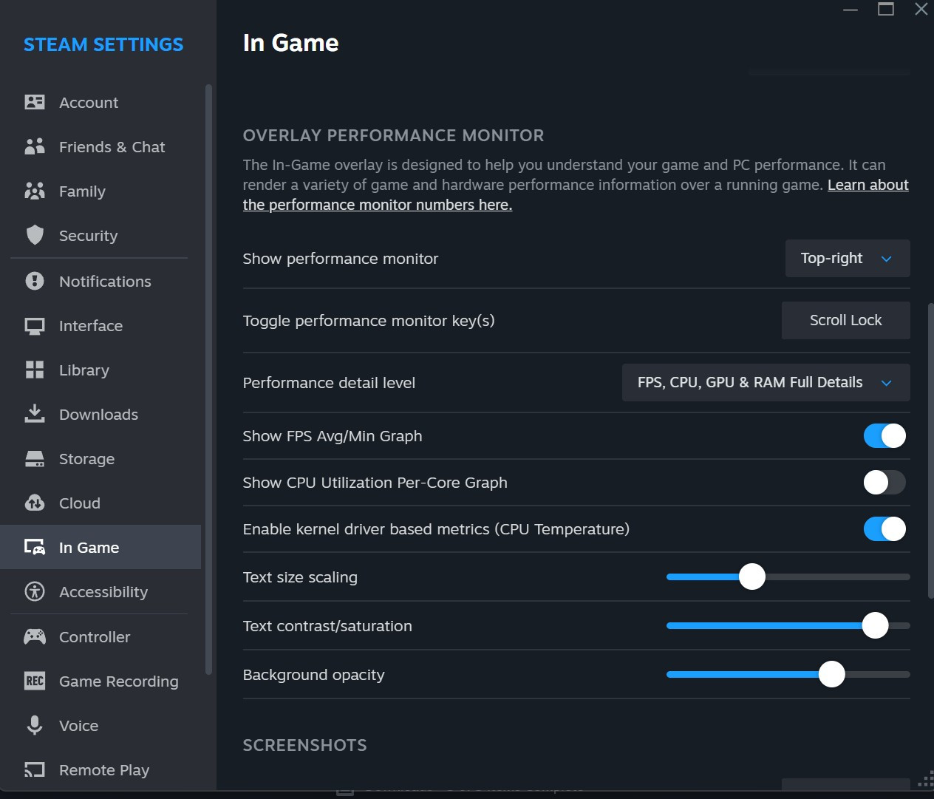The width and height of the screenshot is (934, 799).
Task: Click the Text size scaling slider handle
Action: click(x=752, y=577)
